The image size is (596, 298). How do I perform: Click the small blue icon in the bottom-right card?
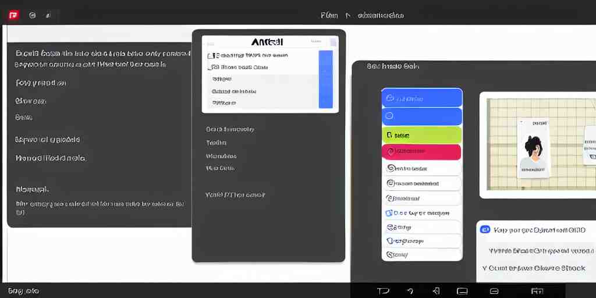pyautogui.click(x=485, y=229)
